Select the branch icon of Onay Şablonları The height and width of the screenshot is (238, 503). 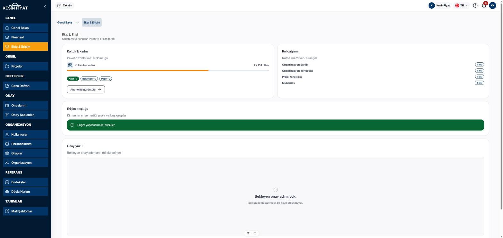pos(7,115)
